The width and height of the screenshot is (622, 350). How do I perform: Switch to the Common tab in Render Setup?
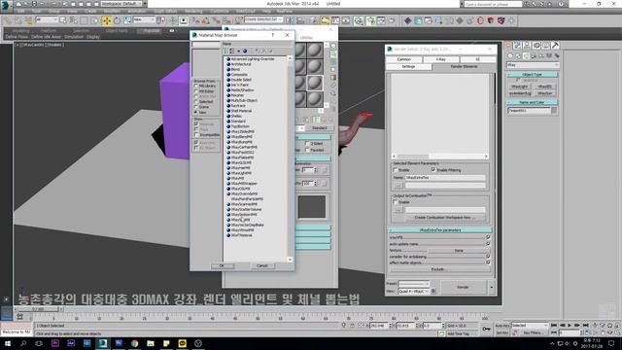click(x=404, y=59)
